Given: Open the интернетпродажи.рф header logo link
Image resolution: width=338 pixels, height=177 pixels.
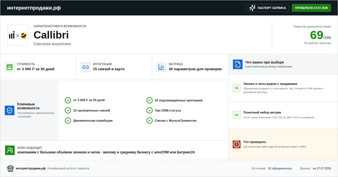Looking at the screenshot, I should [x=34, y=8].
